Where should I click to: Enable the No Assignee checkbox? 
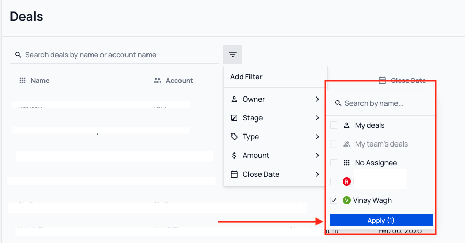334,163
